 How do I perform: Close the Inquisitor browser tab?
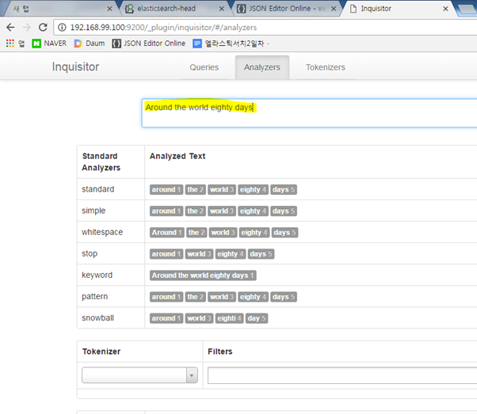click(447, 9)
